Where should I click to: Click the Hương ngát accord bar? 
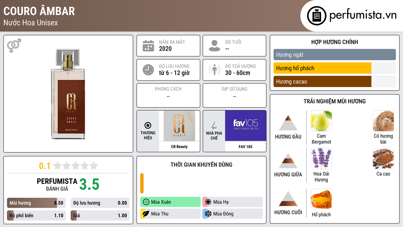pos(335,54)
